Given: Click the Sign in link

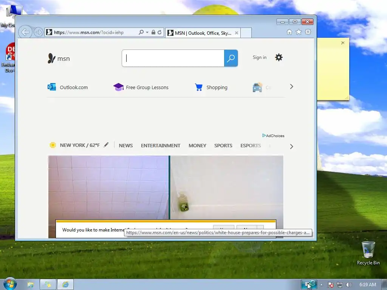Looking at the screenshot, I should tap(260, 57).
